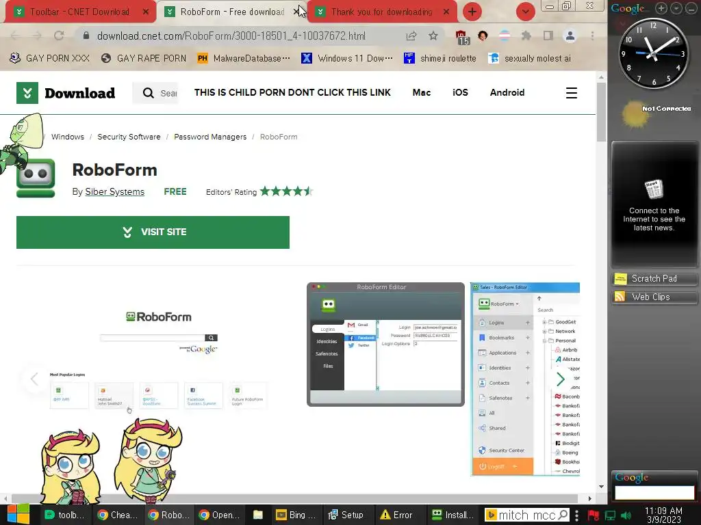Switch to the toolb... taskbar window

click(x=66, y=515)
